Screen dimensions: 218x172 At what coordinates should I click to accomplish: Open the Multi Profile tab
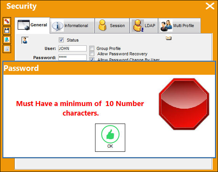[x=179, y=26]
